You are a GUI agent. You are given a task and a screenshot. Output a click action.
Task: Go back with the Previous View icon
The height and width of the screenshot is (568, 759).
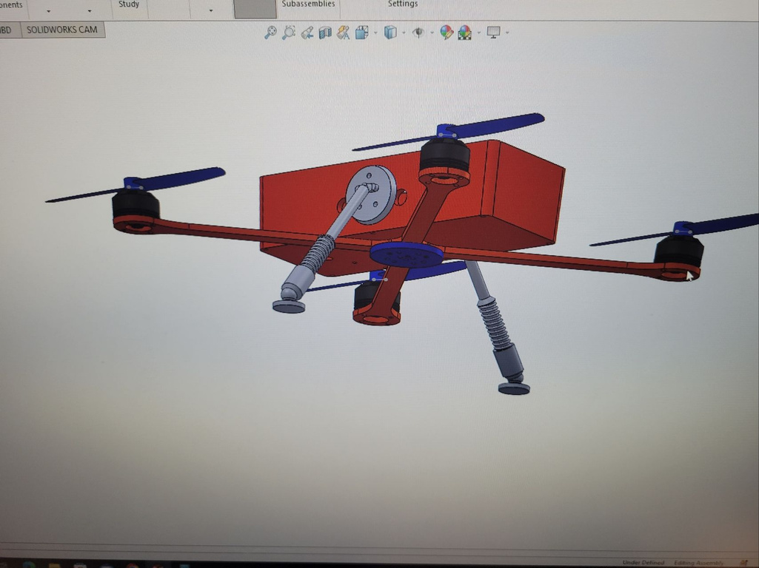(x=307, y=33)
